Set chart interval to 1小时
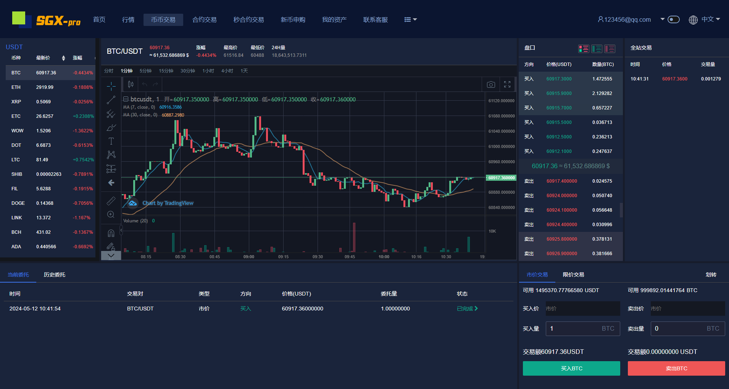The height and width of the screenshot is (389, 729). click(x=208, y=71)
